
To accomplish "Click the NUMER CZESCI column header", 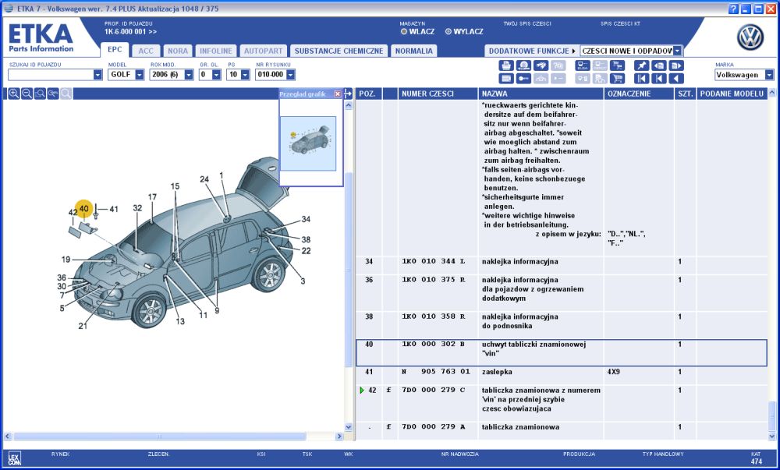I will coord(438,94).
